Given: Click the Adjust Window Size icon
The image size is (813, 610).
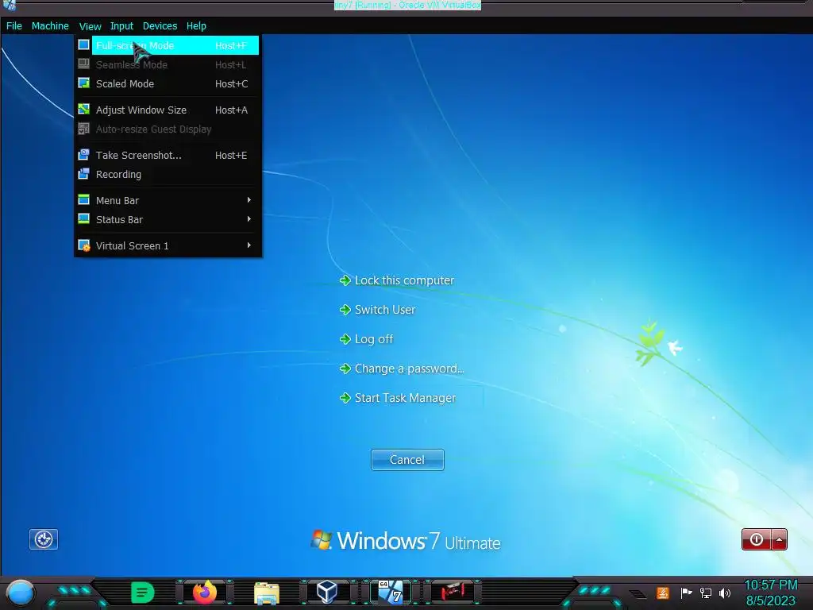Looking at the screenshot, I should click(x=83, y=109).
